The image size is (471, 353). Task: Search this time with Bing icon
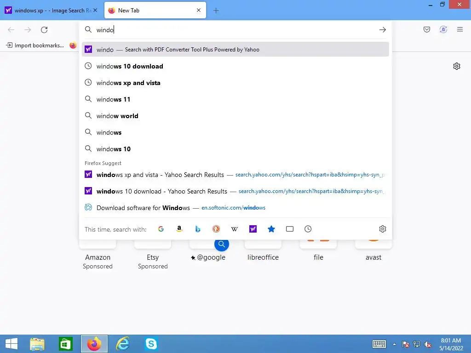click(x=198, y=229)
